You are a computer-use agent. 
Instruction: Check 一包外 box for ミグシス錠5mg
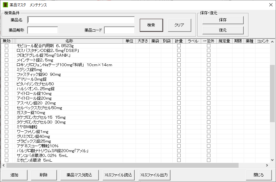pyautogui.click(x=209, y=69)
